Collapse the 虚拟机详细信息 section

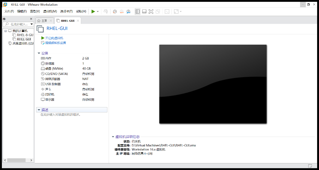[x=113, y=137]
